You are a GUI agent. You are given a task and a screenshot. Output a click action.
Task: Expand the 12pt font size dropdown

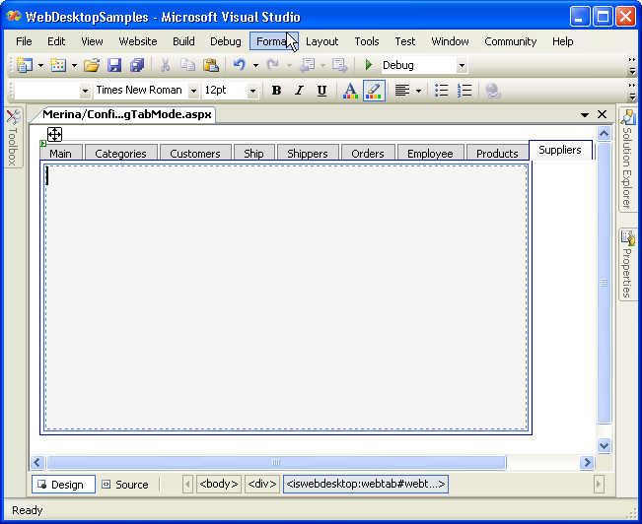253,91
